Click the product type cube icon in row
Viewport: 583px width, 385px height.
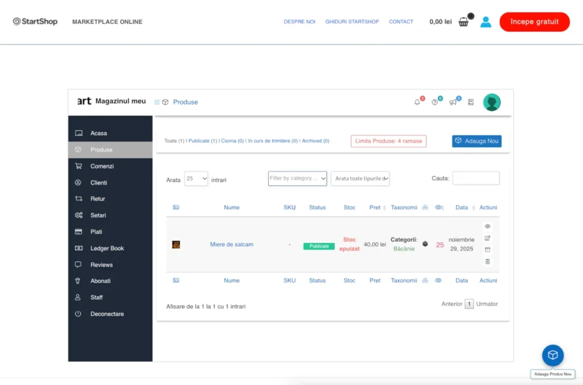pyautogui.click(x=425, y=244)
